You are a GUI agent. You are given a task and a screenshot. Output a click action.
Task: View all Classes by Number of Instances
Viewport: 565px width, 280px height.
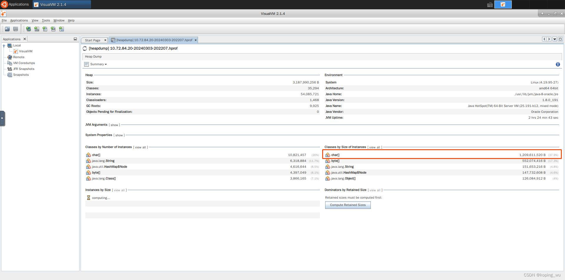(x=141, y=147)
